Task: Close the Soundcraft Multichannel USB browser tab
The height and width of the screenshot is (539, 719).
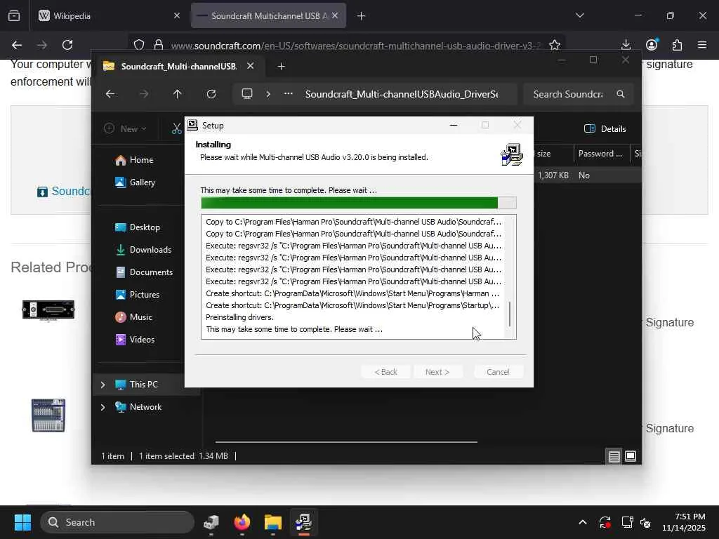Action: 335,15
